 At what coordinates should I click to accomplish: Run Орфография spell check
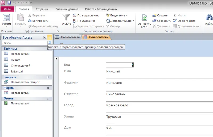click(184, 21)
